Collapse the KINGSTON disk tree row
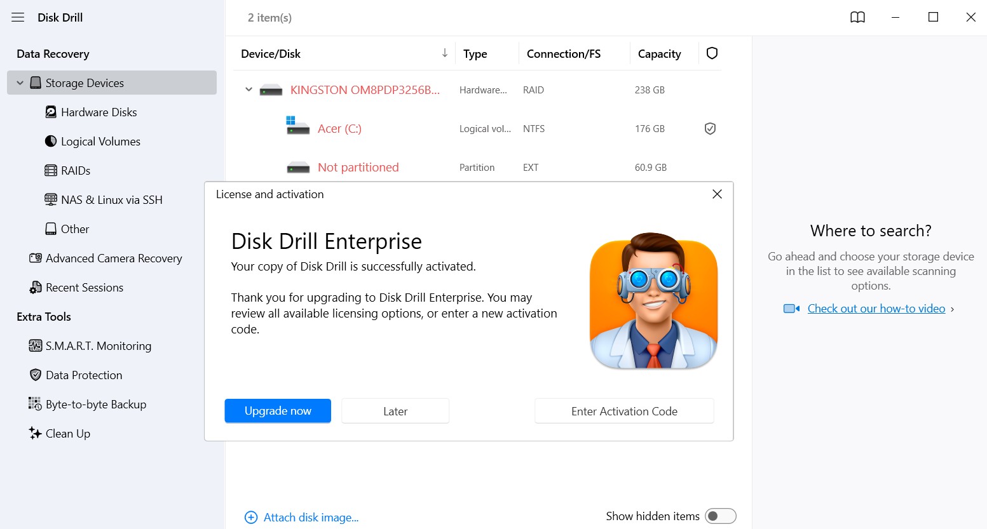This screenshot has width=987, height=529. tap(248, 90)
